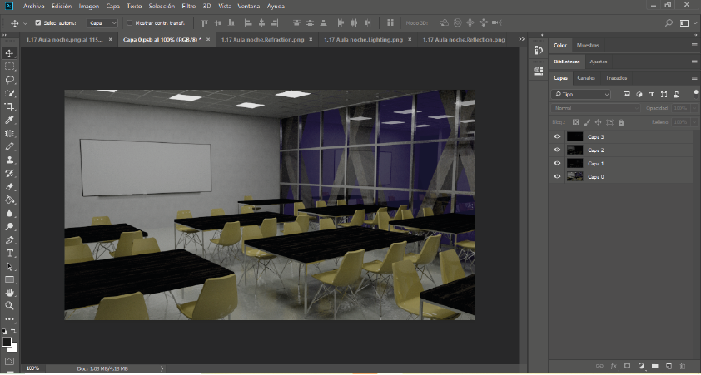Hide the Capa 3 layer
The image size is (701, 375).
pyautogui.click(x=557, y=136)
